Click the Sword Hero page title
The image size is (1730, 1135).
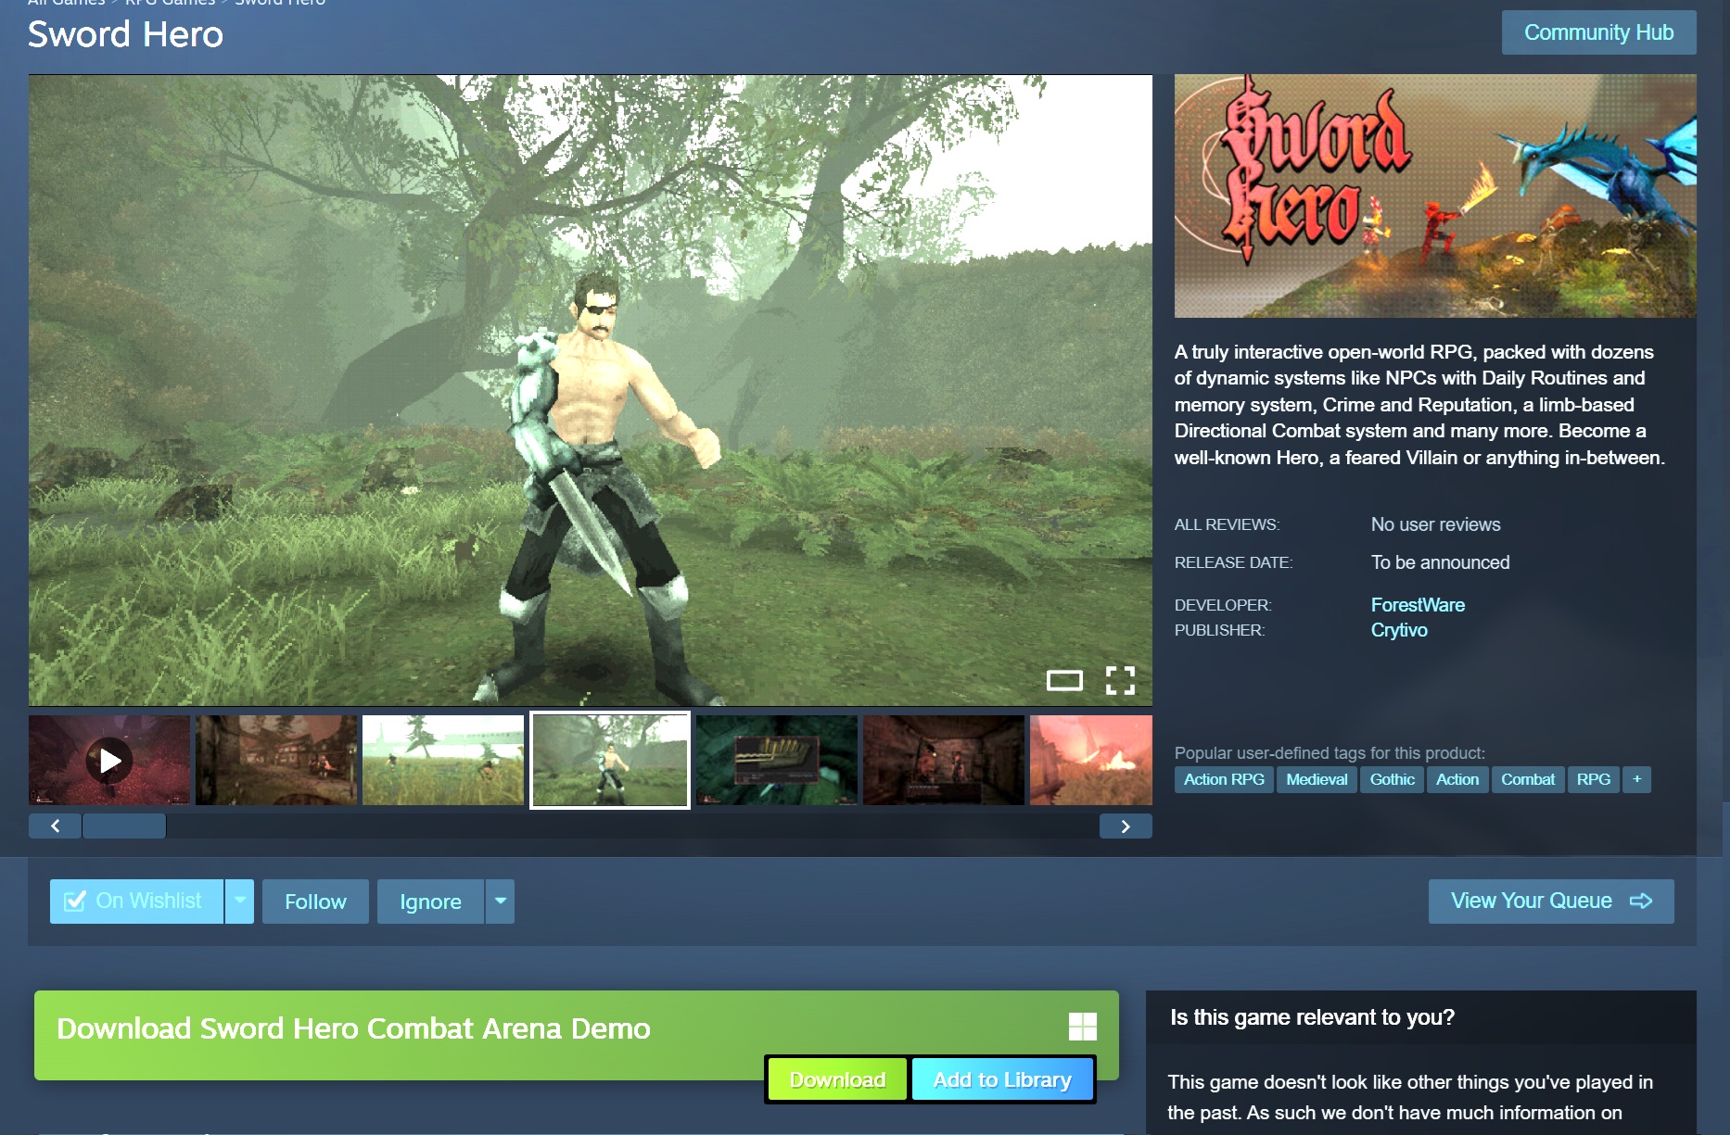click(x=125, y=34)
